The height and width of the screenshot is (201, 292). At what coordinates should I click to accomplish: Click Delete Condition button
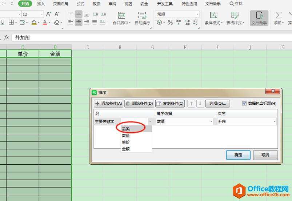(139, 104)
